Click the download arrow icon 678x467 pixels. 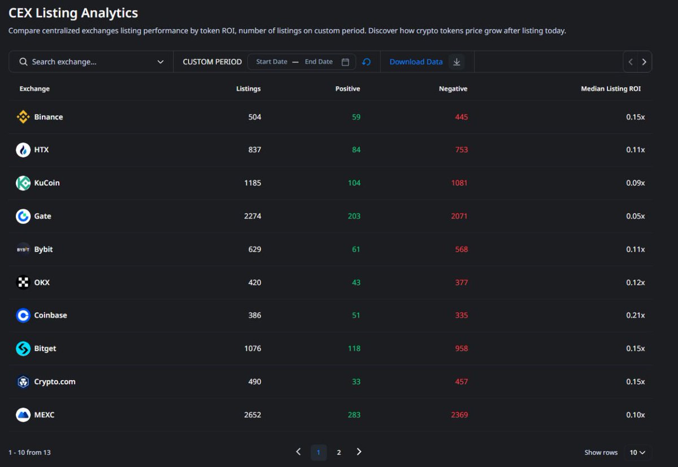(457, 62)
